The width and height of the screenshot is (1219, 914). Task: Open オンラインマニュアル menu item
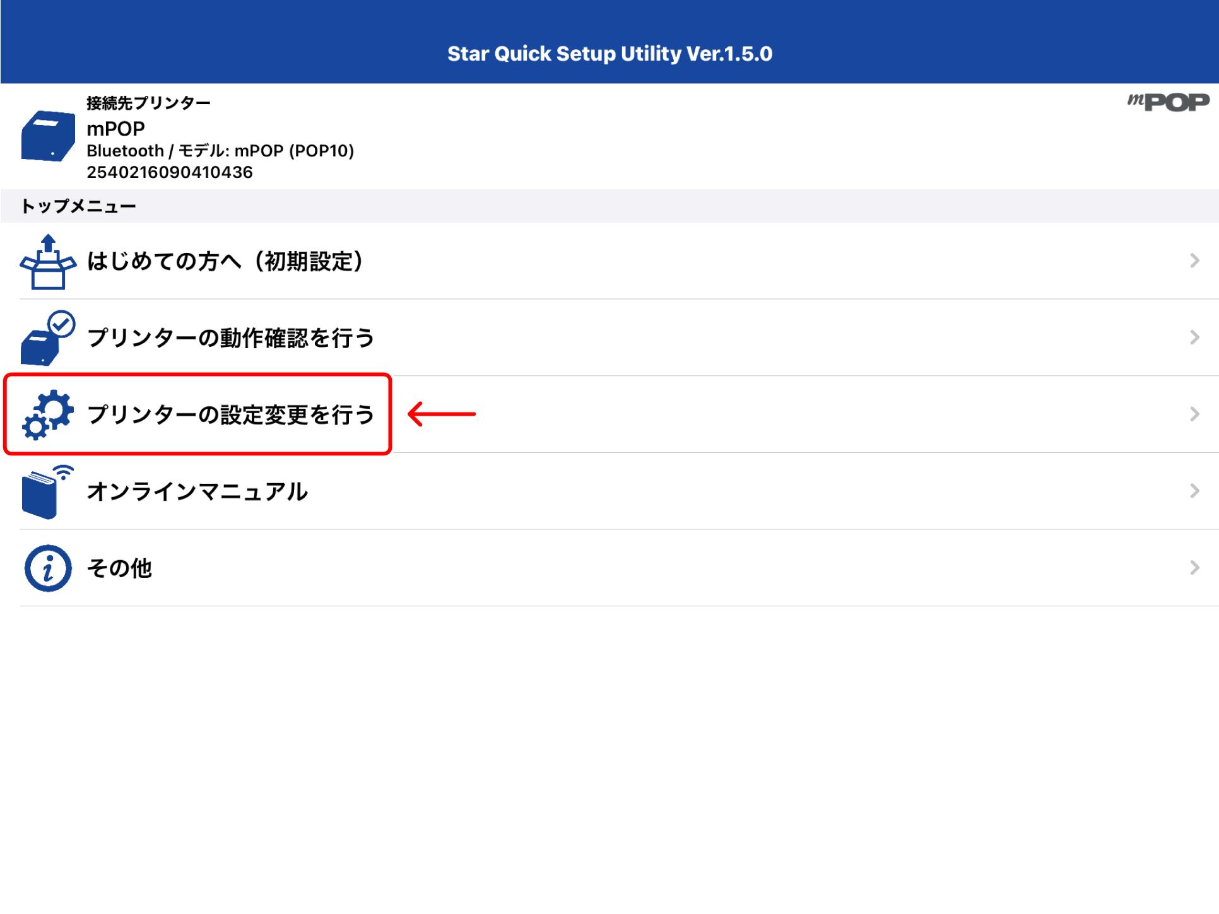pos(609,491)
